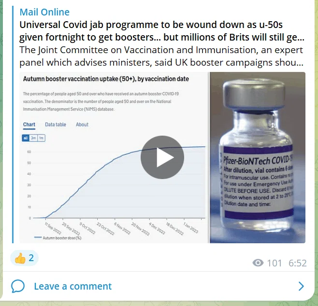The width and height of the screenshot is (318, 306).
Task: Select the 3m time range toggle
Action: point(33,138)
